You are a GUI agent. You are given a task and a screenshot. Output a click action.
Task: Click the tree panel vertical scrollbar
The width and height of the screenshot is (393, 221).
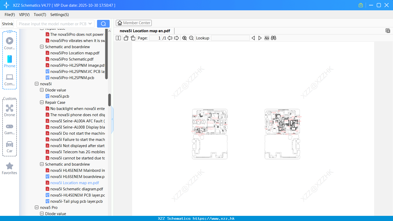click(x=109, y=100)
